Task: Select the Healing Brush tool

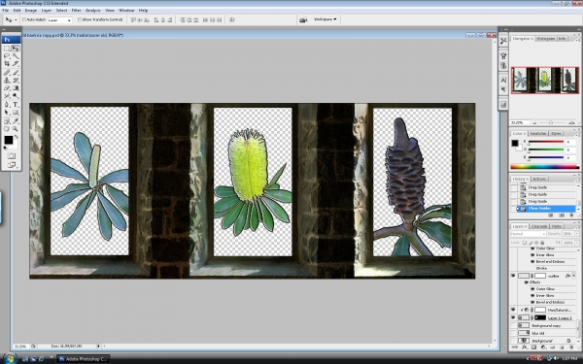Action: coord(7,73)
